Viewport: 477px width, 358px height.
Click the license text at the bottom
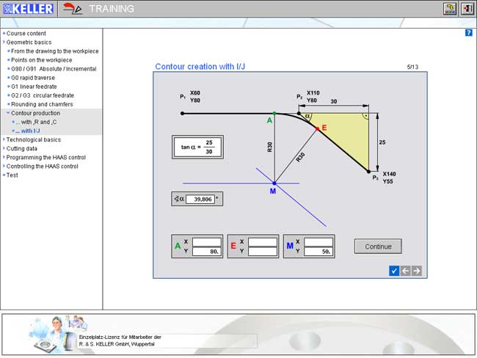120,340
